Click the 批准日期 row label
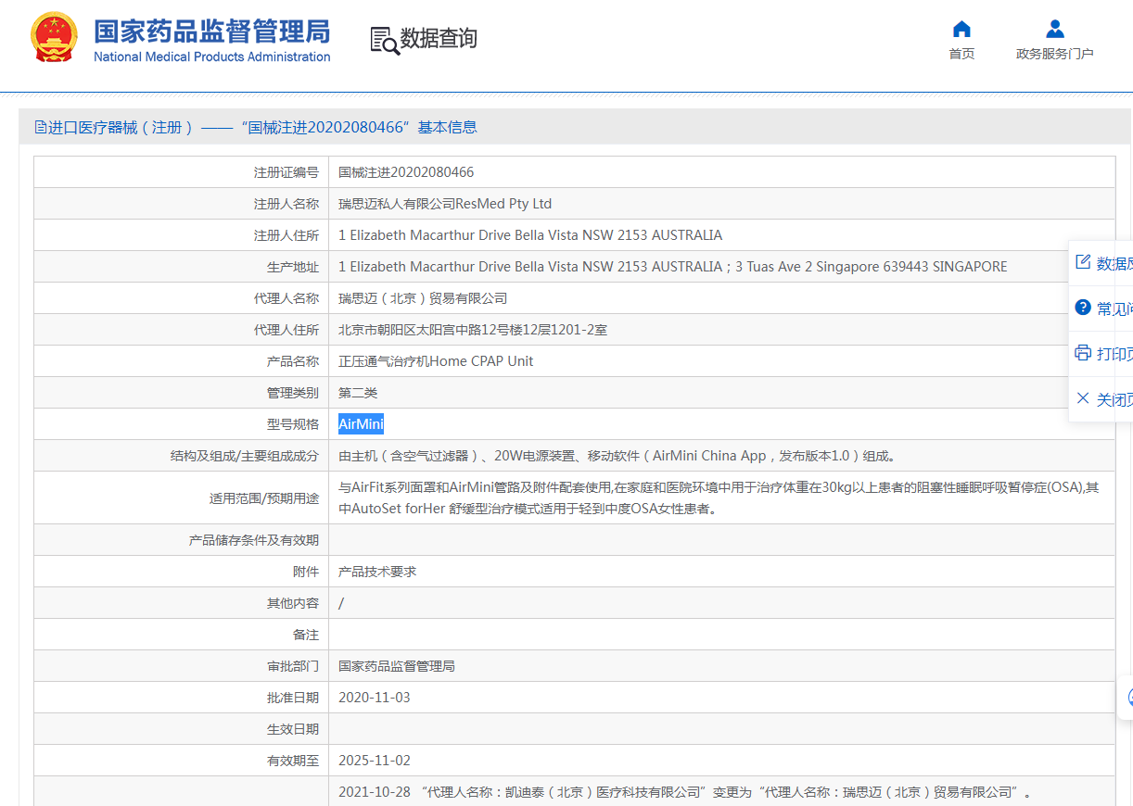The image size is (1133, 806). coord(293,698)
